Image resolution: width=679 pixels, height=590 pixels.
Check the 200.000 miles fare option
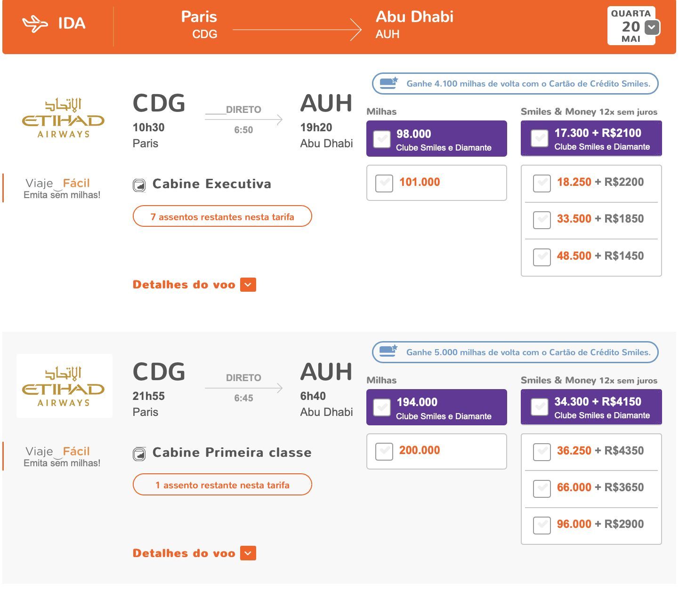tap(384, 451)
